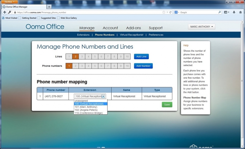Image resolution: width=245 pixels, height=149 pixels.
Task: Open the Suggested Sites bookmark
Action: (x=47, y=18)
